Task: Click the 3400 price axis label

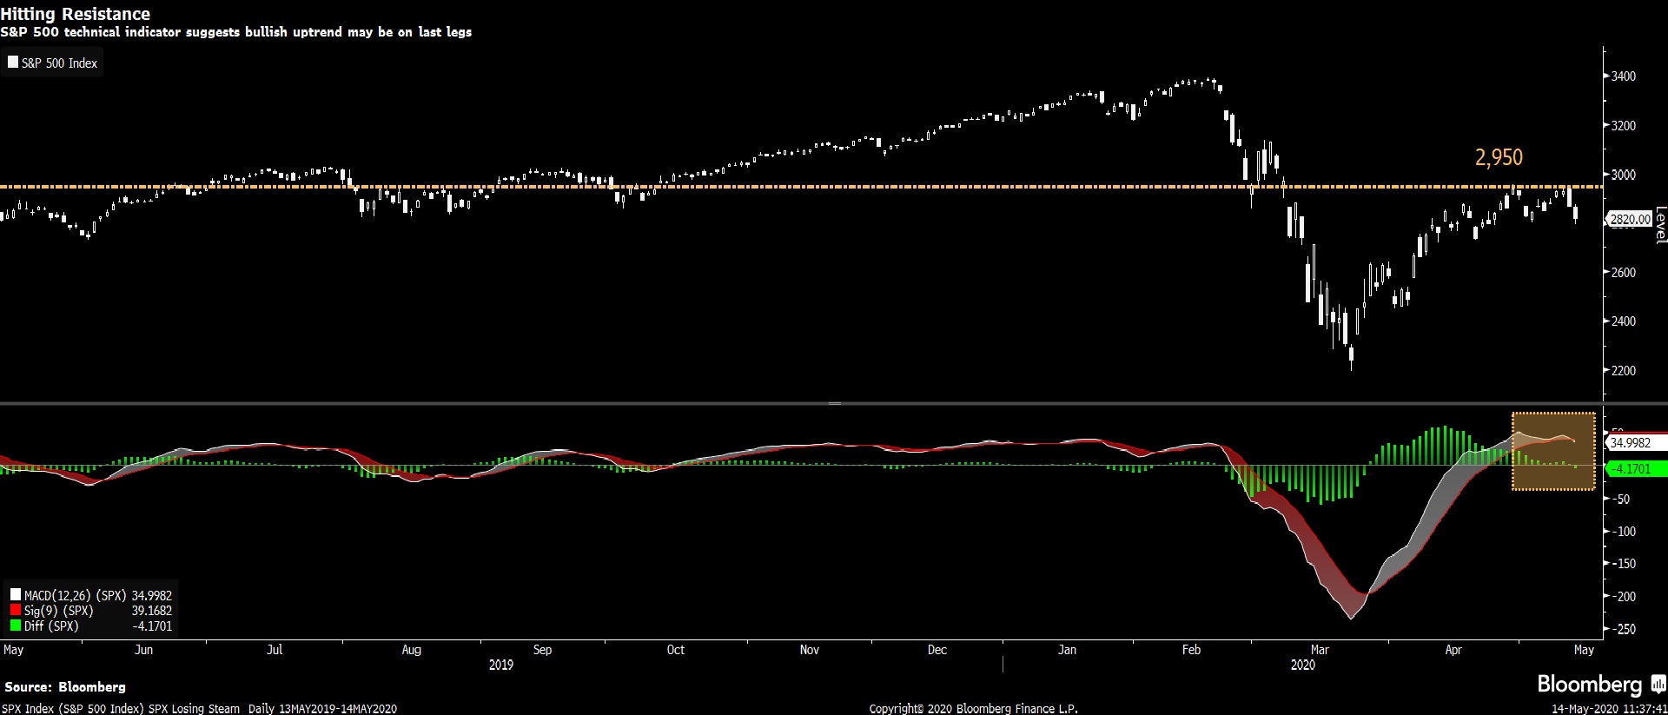Action: pos(1623,76)
